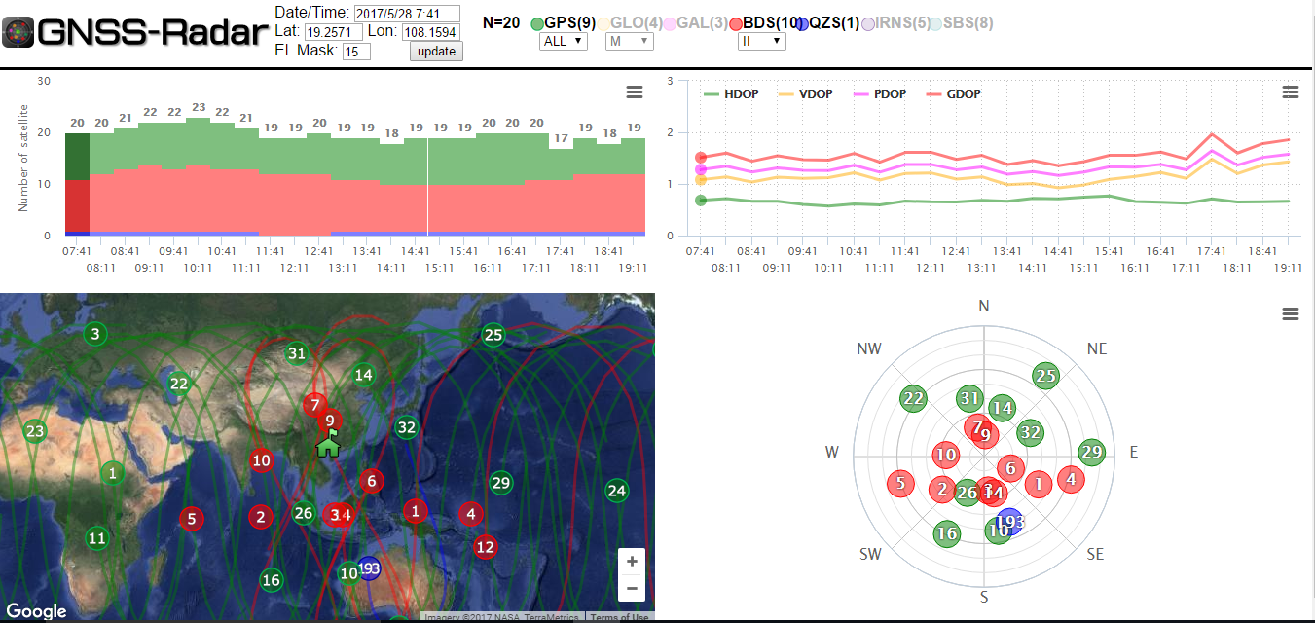
Task: Zoom in on the map
Action: tap(632, 562)
